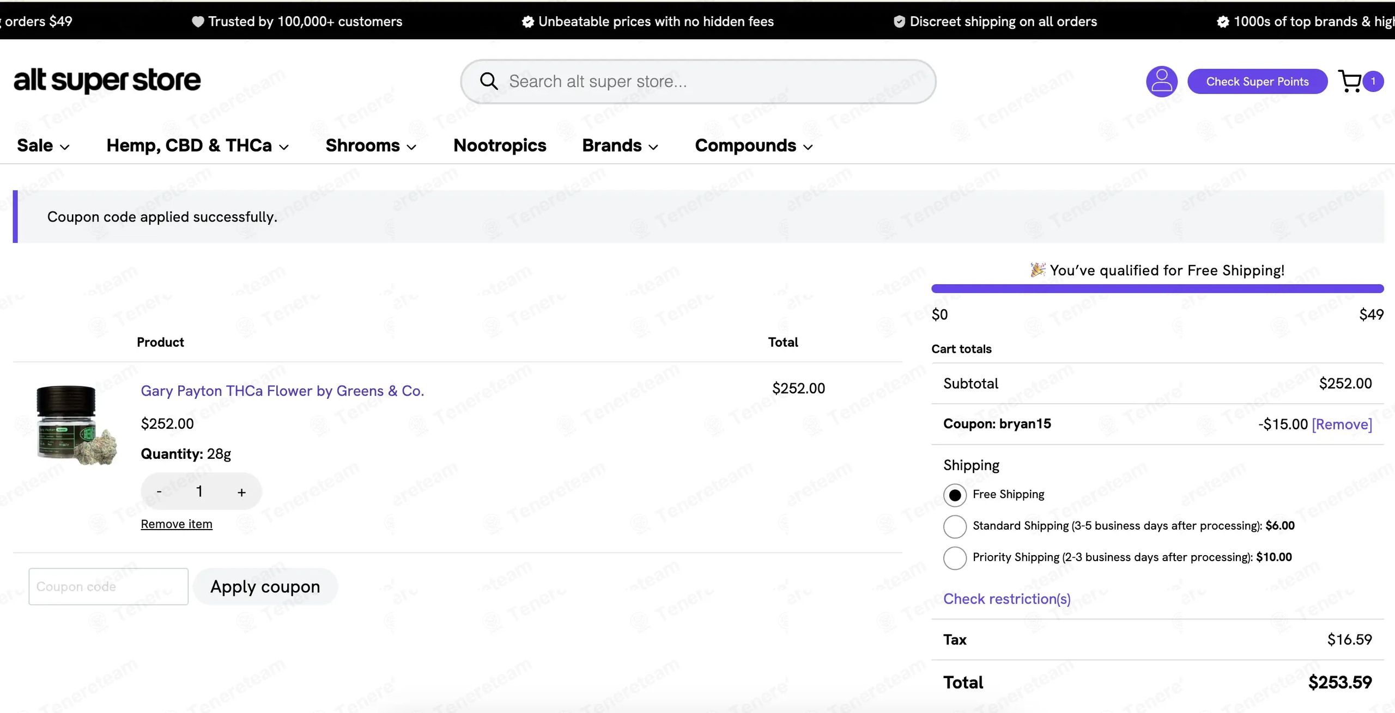1395x713 pixels.
Task: Click the You've qualified for Free Shipping text
Action: pos(1167,271)
